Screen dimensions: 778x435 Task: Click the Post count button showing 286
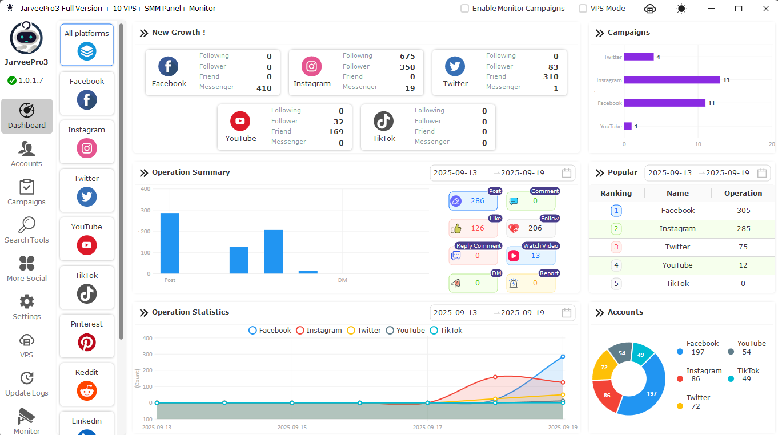(473, 201)
